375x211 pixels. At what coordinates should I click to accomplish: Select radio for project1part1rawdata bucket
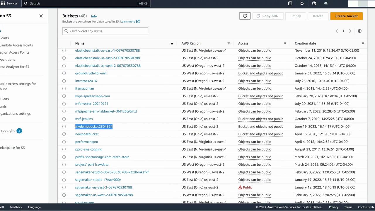[x=64, y=165]
